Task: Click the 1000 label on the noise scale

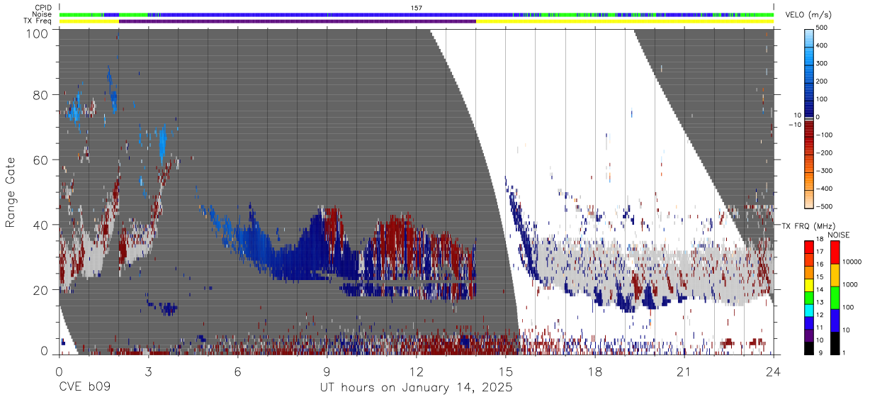Action: (x=850, y=285)
